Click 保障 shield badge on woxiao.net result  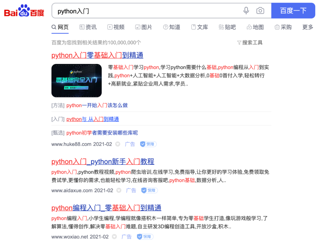pos(145,237)
